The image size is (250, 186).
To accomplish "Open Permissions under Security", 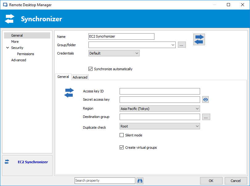I will point(26,54).
